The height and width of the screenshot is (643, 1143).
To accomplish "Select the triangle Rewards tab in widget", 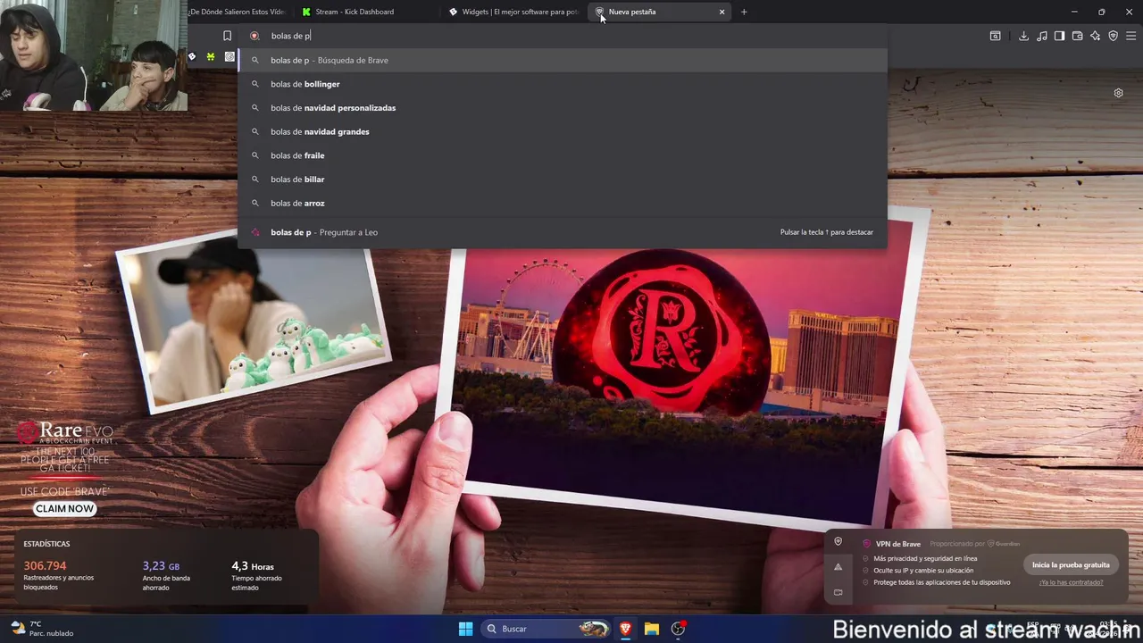I will [x=838, y=567].
